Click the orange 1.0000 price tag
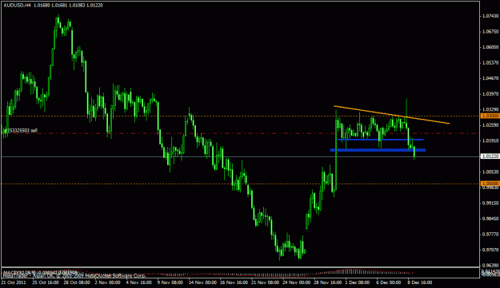500x288 pixels. point(490,183)
